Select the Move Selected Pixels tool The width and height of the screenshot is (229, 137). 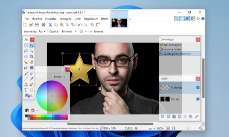click(x=32, y=45)
